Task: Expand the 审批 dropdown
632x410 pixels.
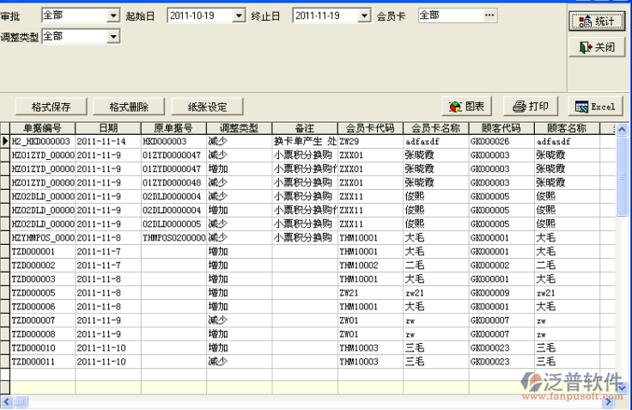Action: (113, 15)
